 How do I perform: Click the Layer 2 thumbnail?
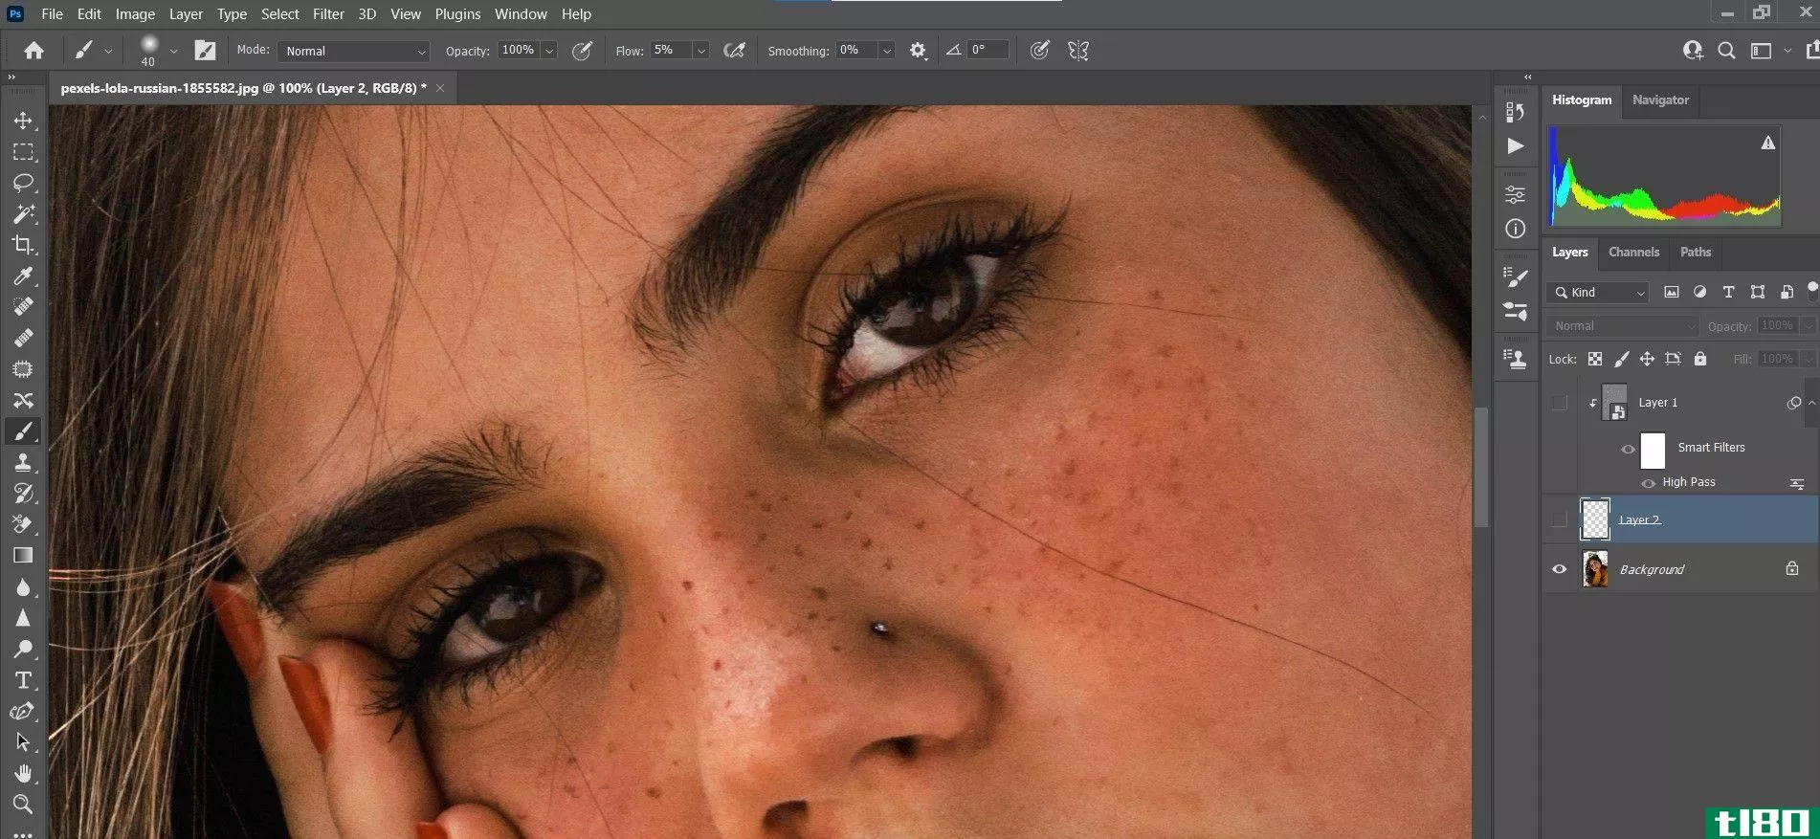1595,519
